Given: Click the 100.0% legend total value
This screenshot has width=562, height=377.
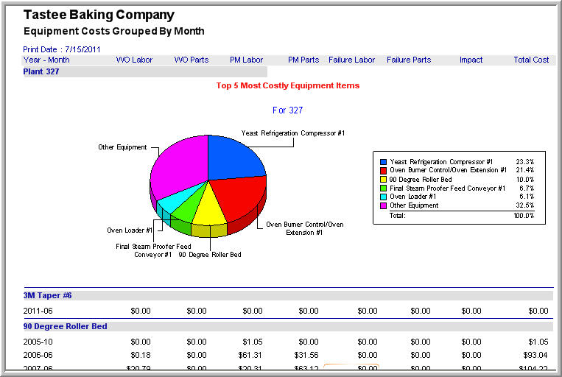Looking at the screenshot, I should 524,216.
